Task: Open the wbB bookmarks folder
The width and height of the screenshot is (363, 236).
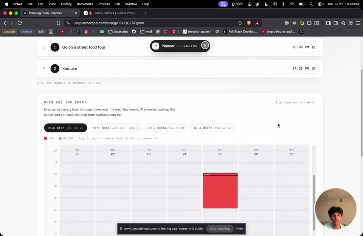Action: point(146,32)
